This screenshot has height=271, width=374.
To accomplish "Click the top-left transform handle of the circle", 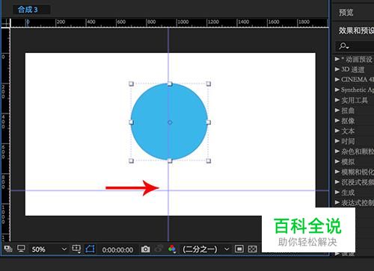I will 131,84.
